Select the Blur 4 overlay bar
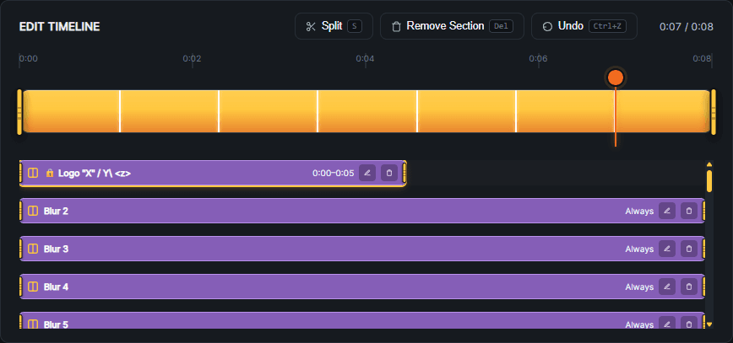 (x=362, y=287)
